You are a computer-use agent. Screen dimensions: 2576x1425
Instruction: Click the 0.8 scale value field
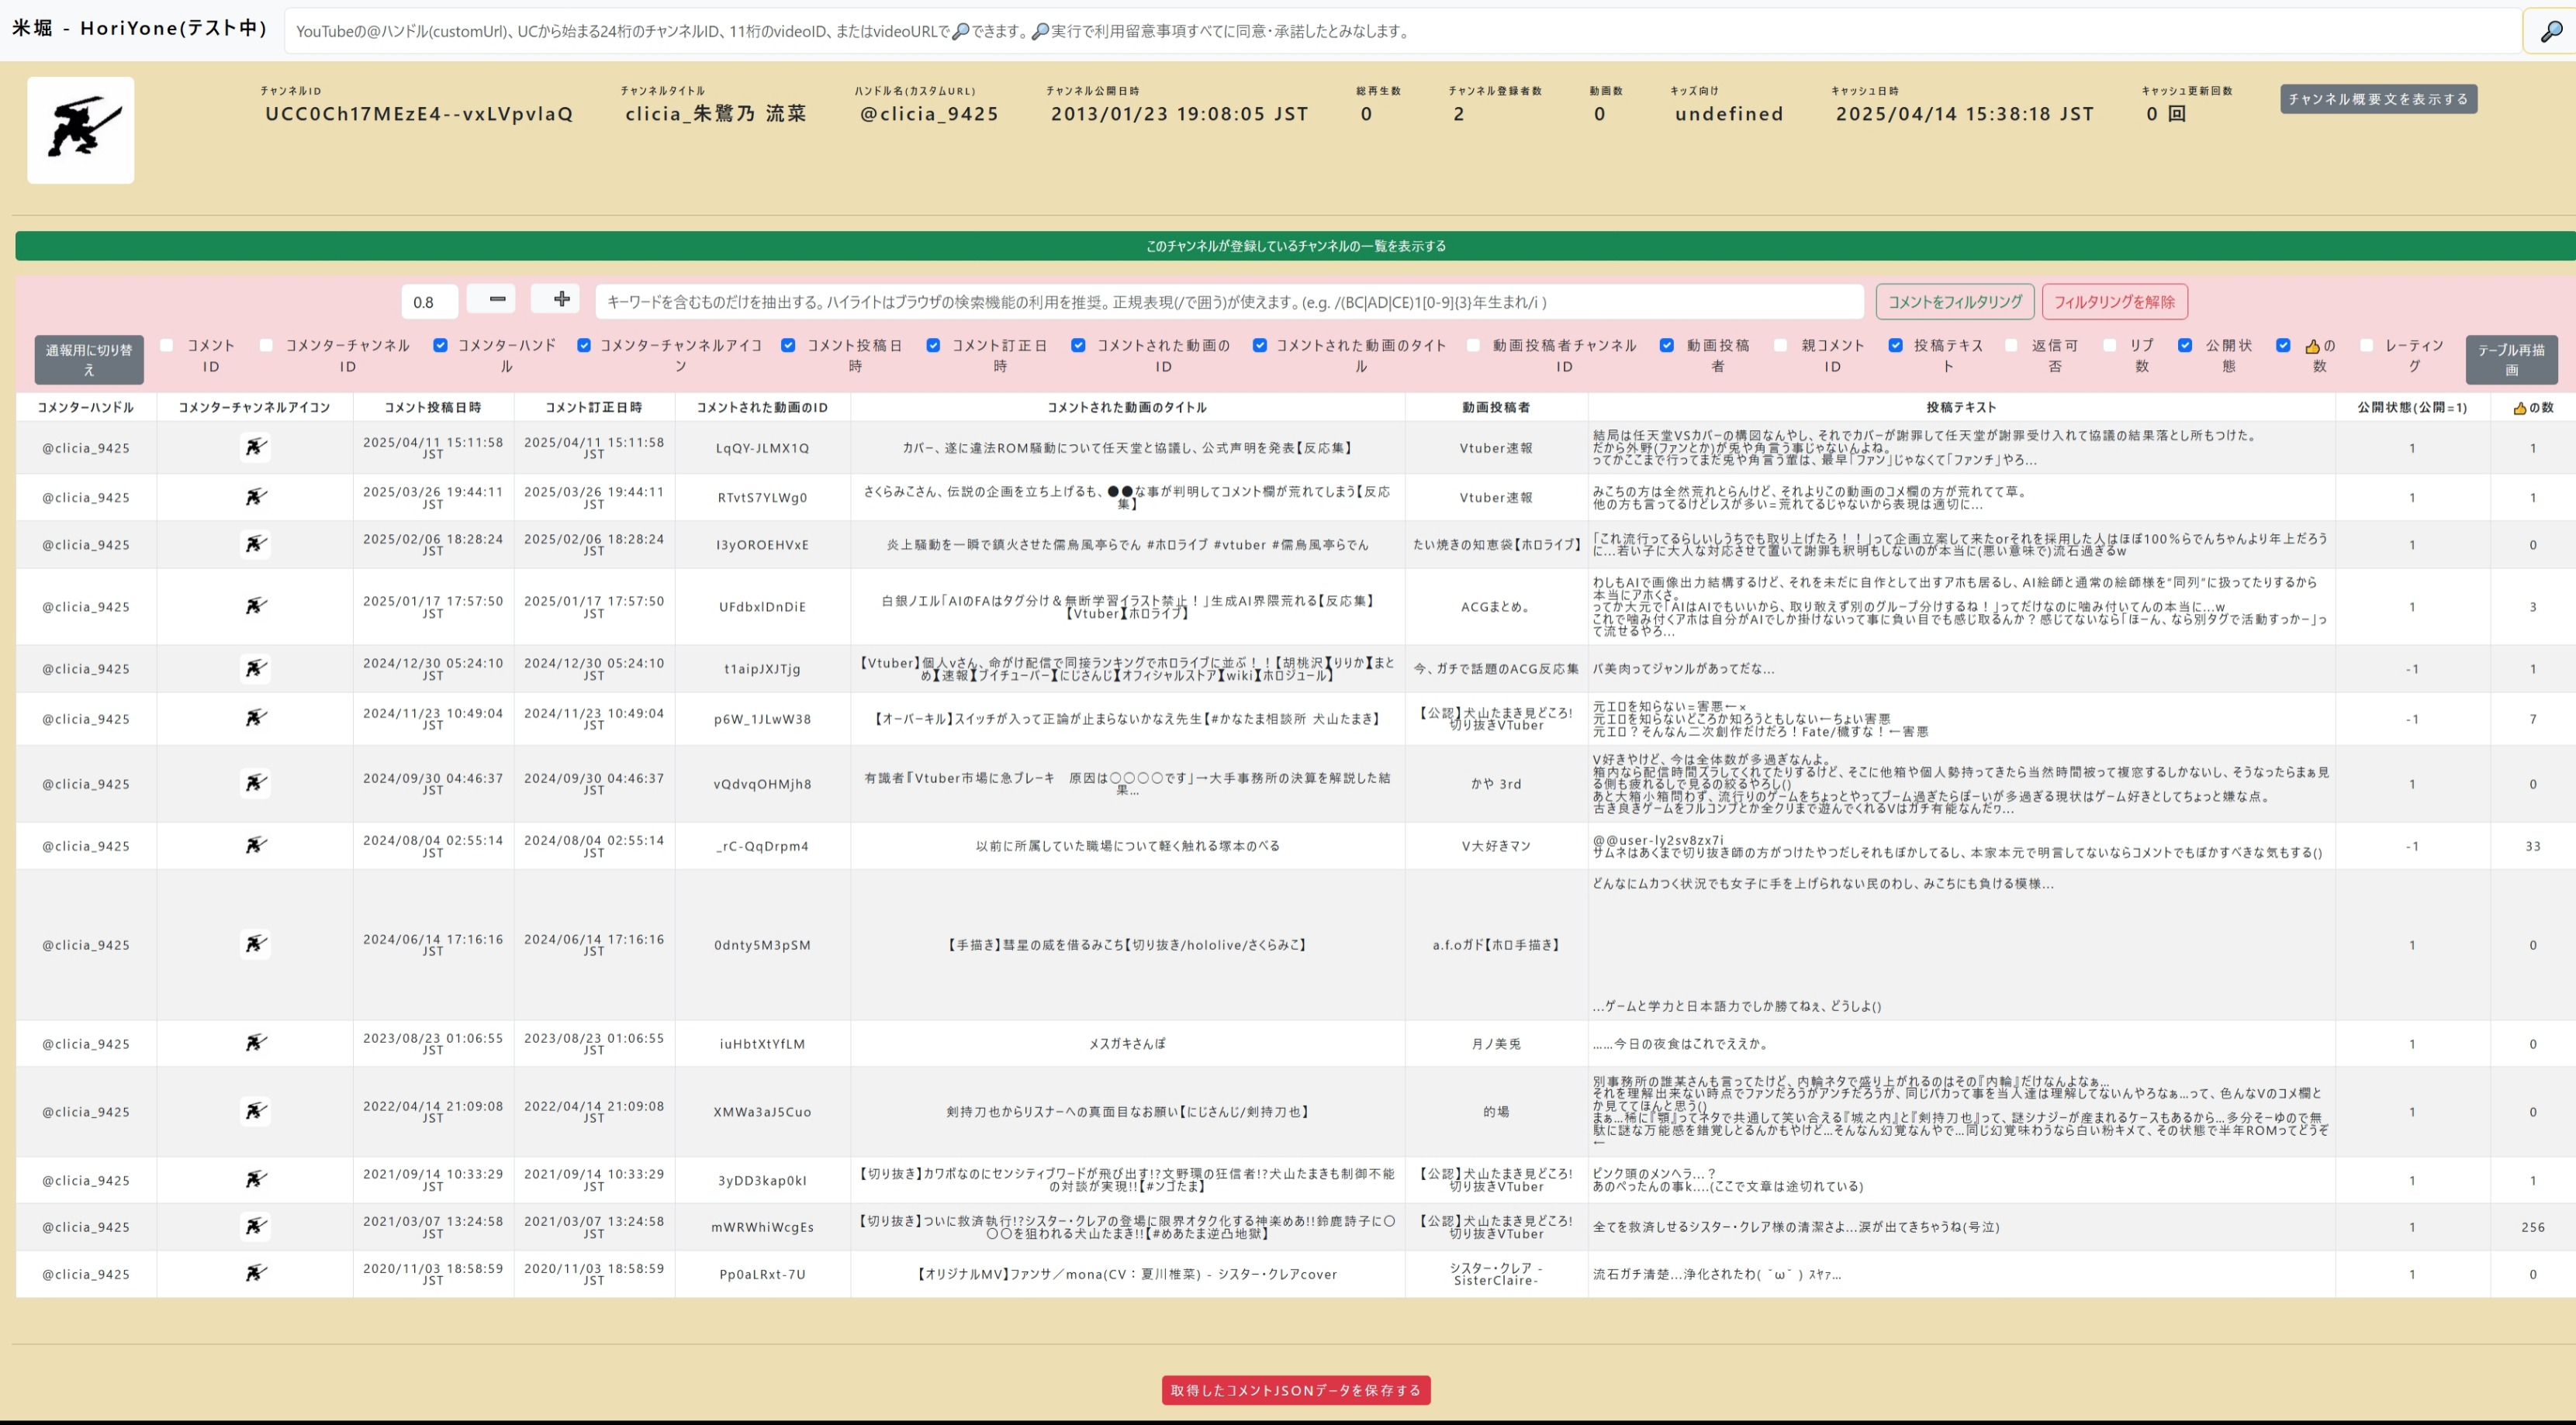429,302
